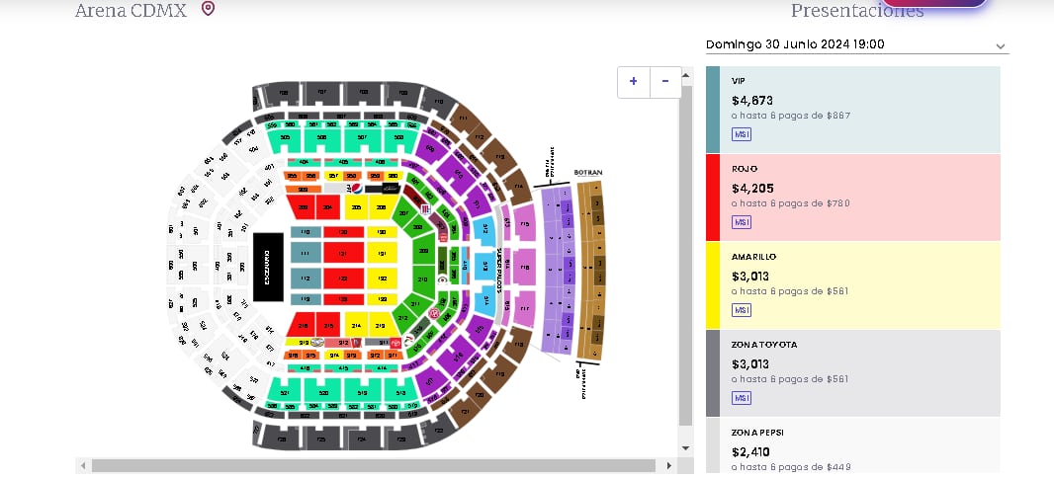Click the map's scroll-down arrow
The height and width of the screenshot is (479, 1054).
point(685,448)
